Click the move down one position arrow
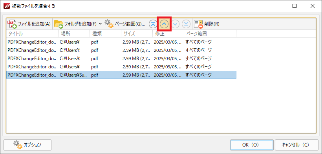 175,24
